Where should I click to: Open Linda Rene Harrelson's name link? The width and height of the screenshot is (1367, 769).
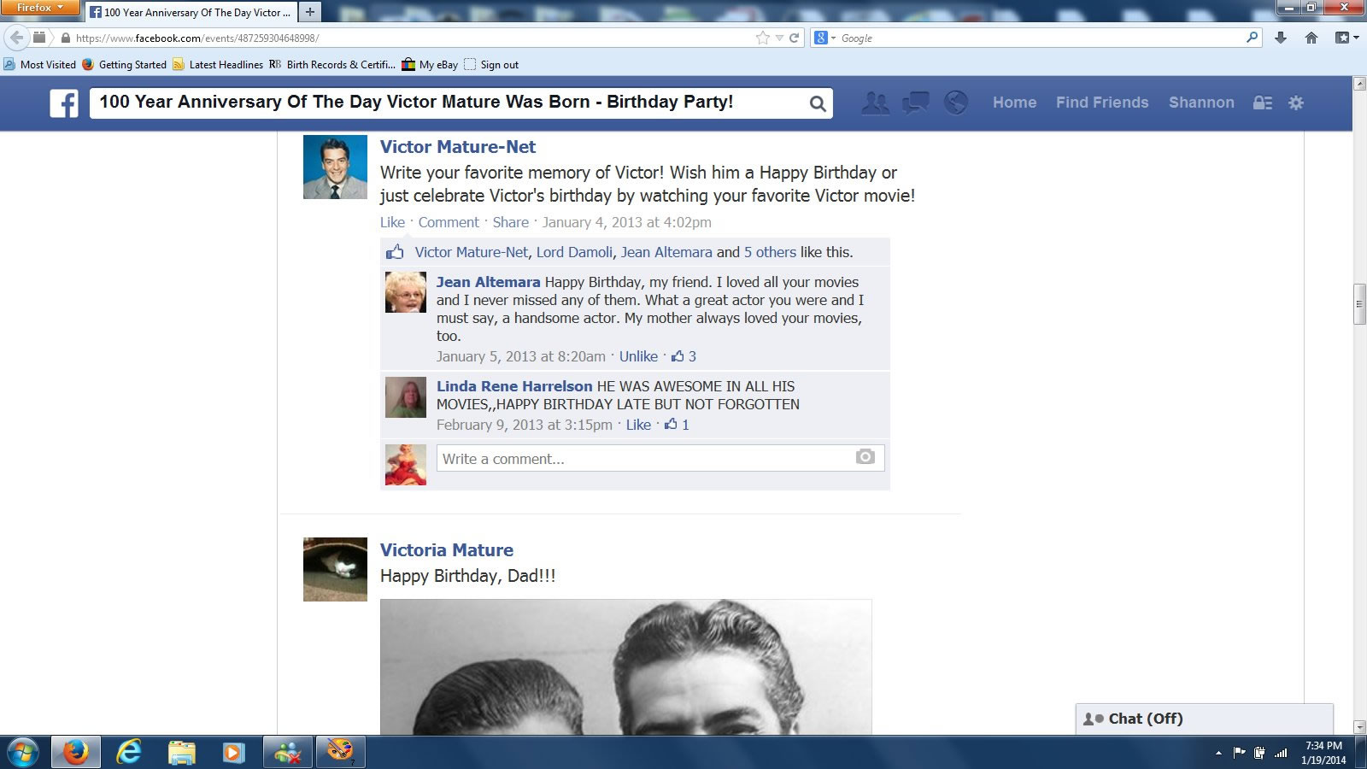coord(514,386)
